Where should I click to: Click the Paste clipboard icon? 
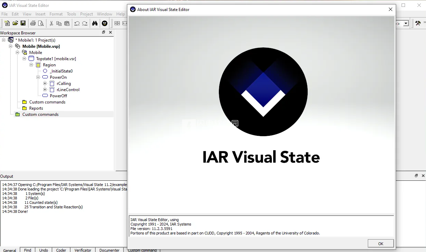pyautogui.click(x=67, y=23)
